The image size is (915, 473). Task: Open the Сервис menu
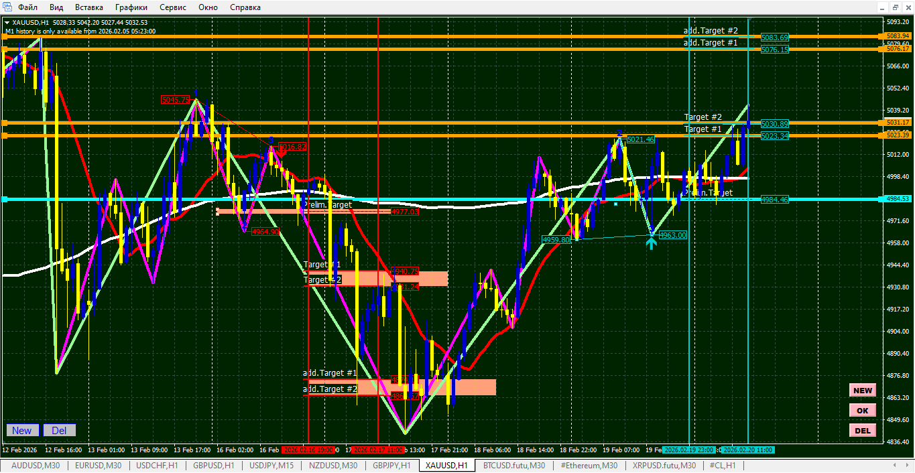point(173,7)
